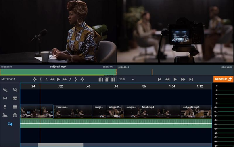234x147 pixels.
Task: Click the horizontal timeline scrollbar handle
Action: pyautogui.click(x=61, y=145)
